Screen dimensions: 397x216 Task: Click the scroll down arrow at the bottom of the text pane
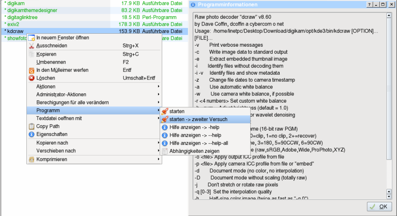point(389,197)
